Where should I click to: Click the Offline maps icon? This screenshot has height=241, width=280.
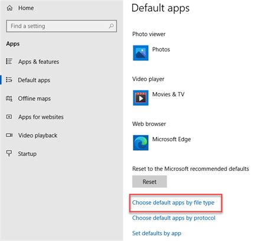(x=9, y=99)
